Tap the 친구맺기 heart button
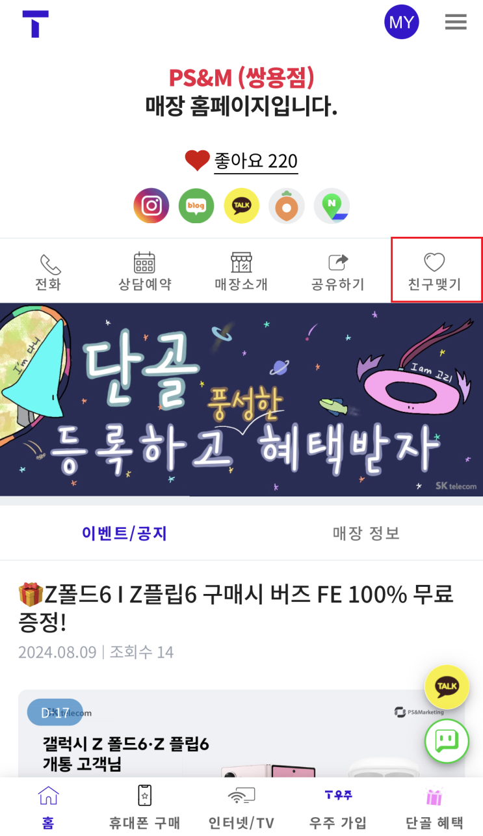 pyautogui.click(x=435, y=271)
